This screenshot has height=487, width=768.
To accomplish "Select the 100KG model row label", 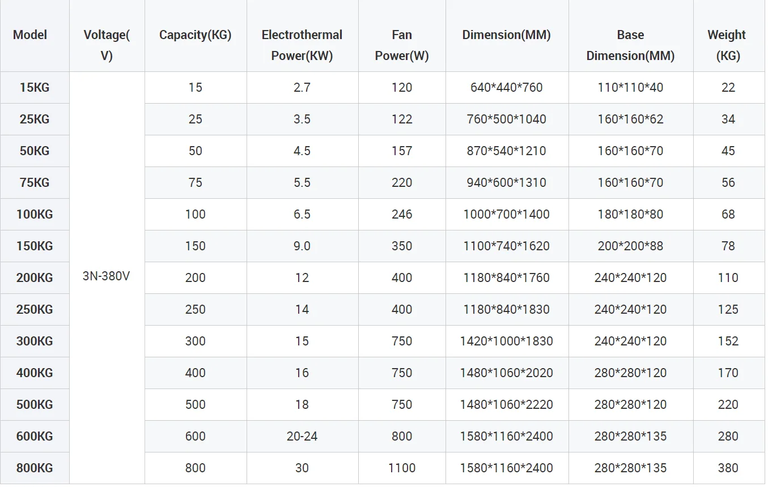I will [35, 215].
